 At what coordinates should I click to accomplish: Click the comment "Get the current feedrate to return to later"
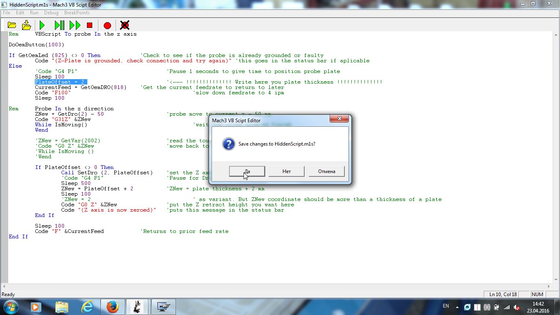(212, 87)
